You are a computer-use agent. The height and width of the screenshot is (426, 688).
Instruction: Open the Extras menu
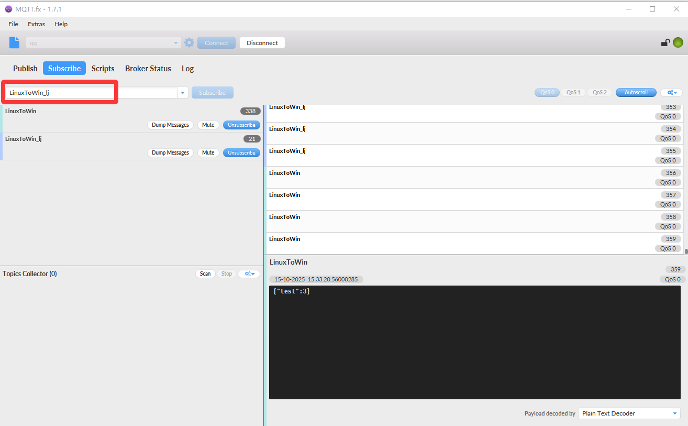tap(36, 24)
